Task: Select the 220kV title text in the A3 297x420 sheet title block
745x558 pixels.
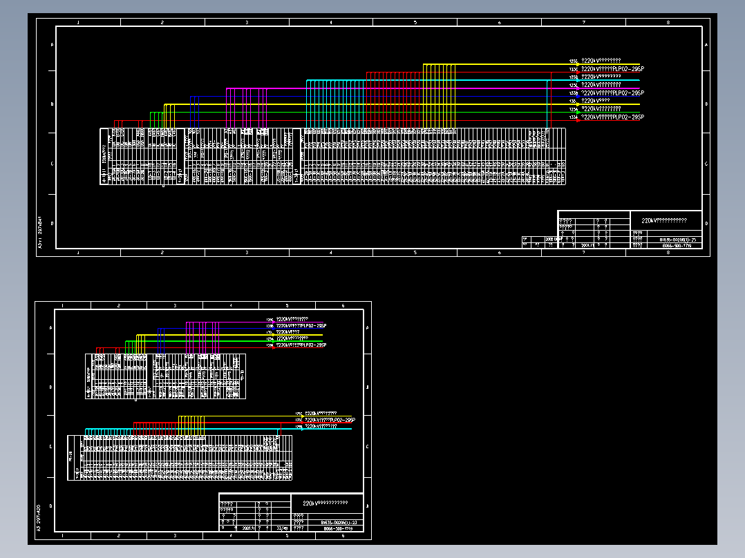Action: [325, 503]
